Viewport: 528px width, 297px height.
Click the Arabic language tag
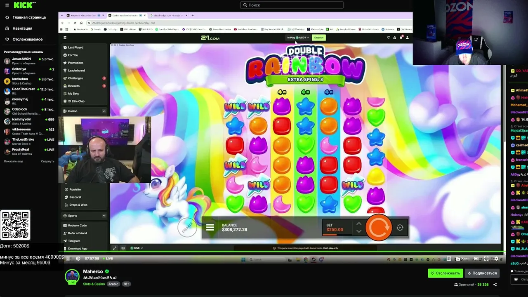click(113, 284)
